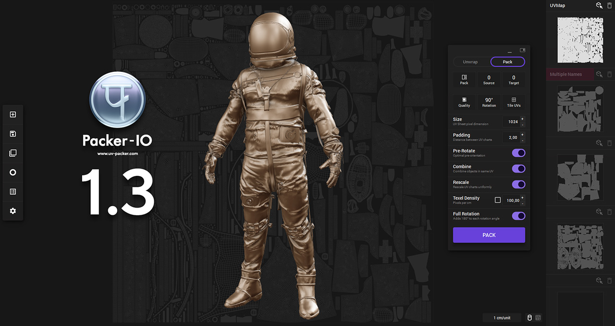Click the stacked copies icon in left sidebar

point(13,153)
